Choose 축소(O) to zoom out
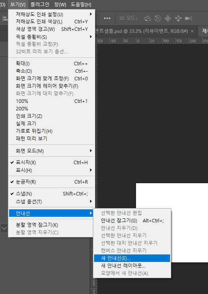 [52, 71]
